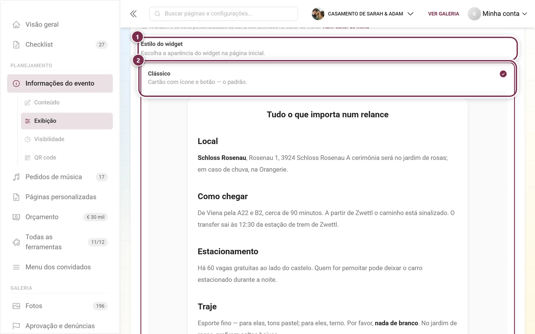Screen dimensions: 535x334
Task: Click the sliders icon next to Exibição
Action: point(27,121)
